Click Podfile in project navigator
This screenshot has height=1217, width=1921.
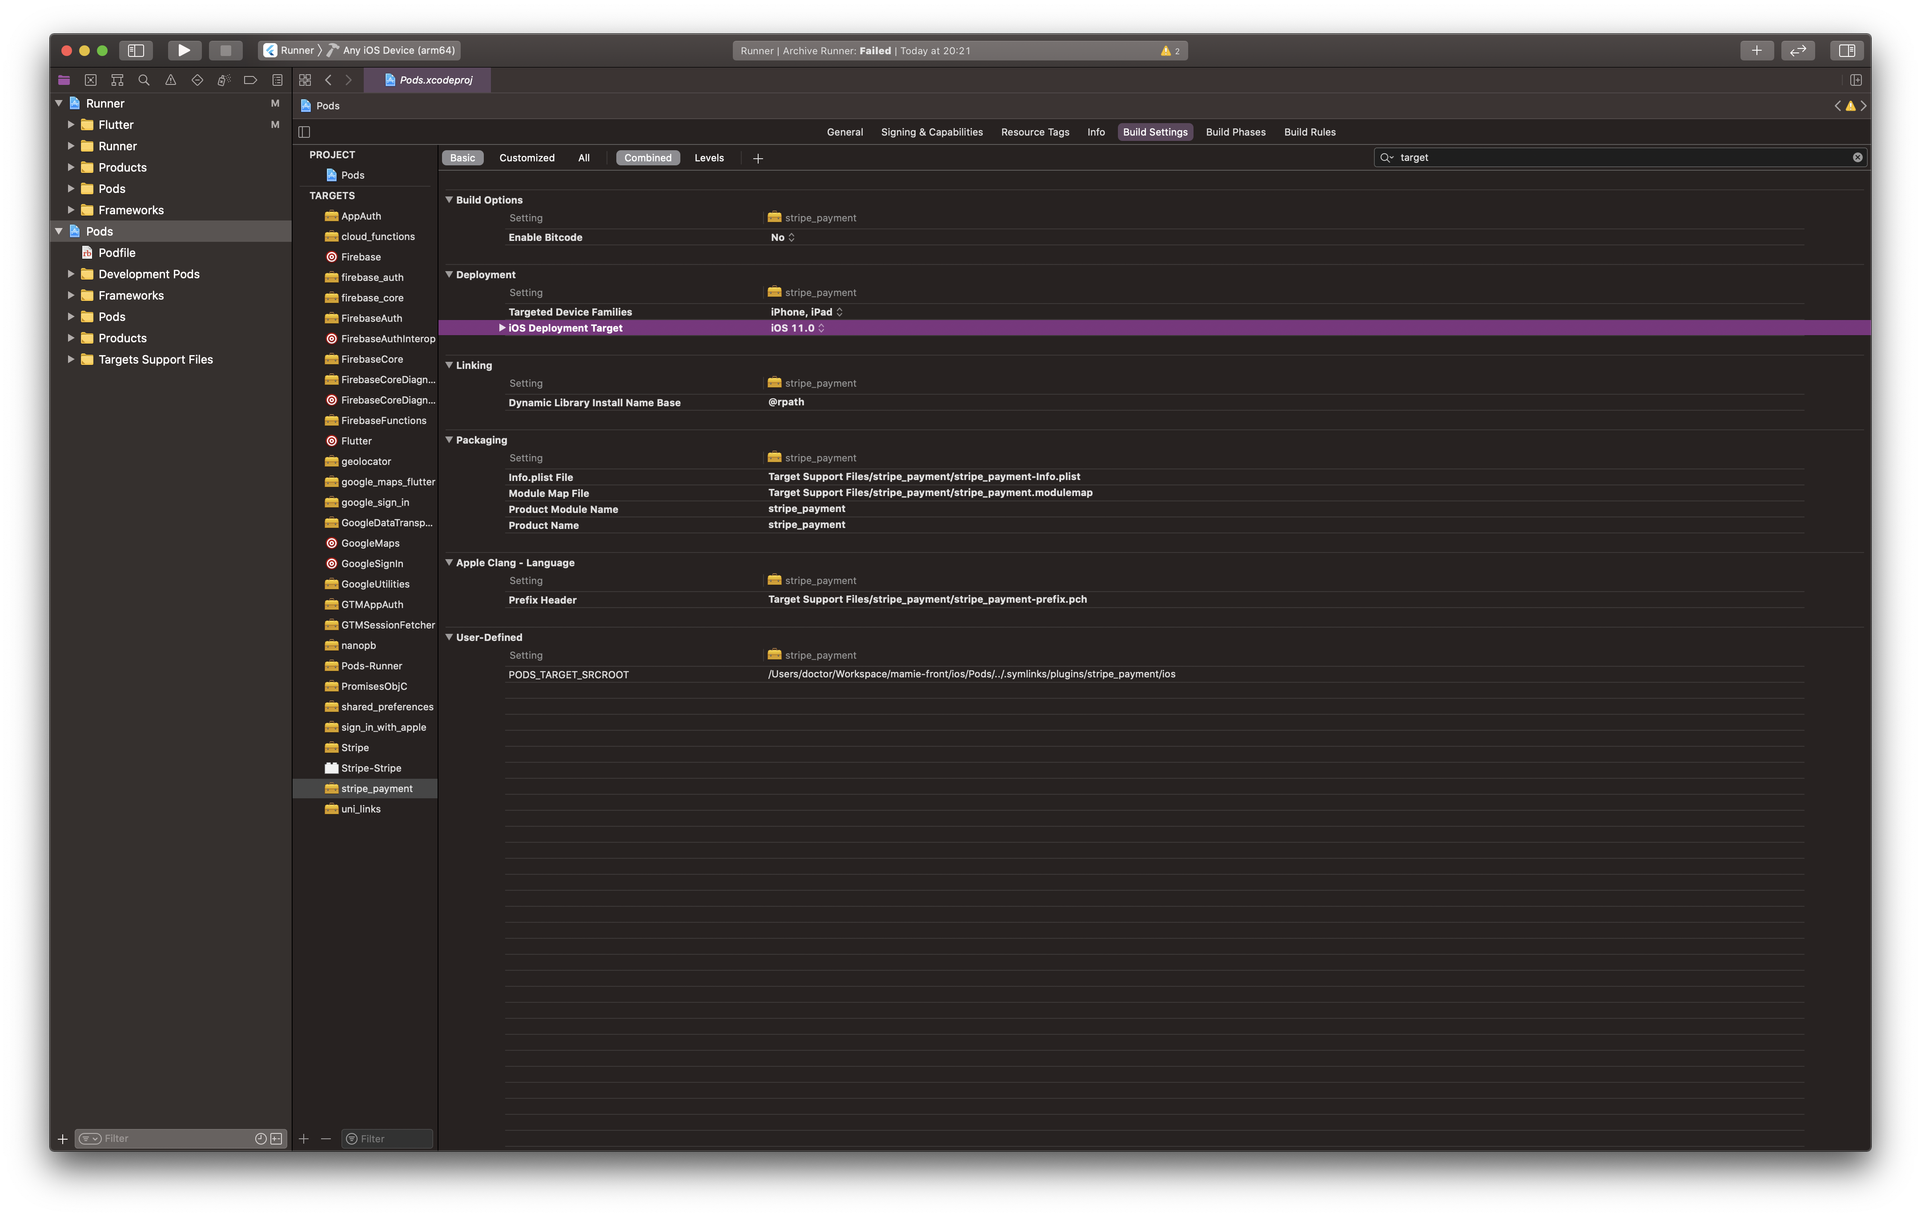pyautogui.click(x=117, y=253)
